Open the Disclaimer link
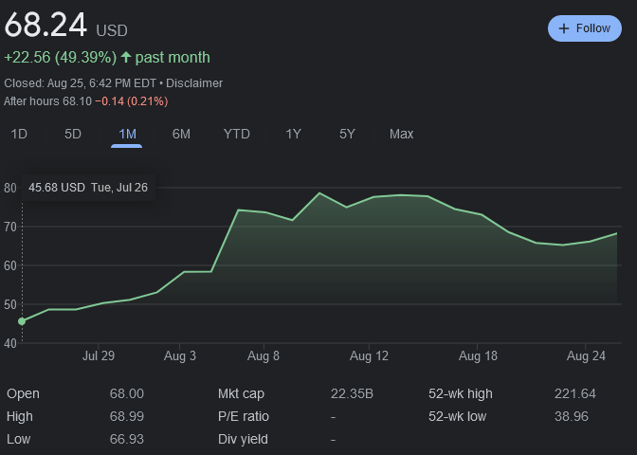Screen dimensions: 637x455 (194, 83)
